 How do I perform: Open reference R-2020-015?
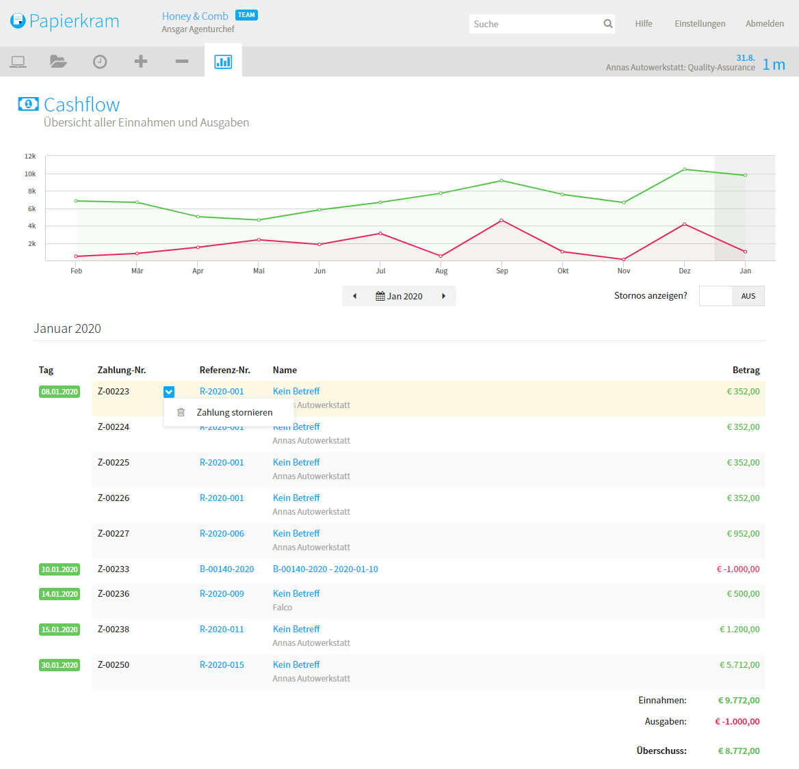[222, 665]
